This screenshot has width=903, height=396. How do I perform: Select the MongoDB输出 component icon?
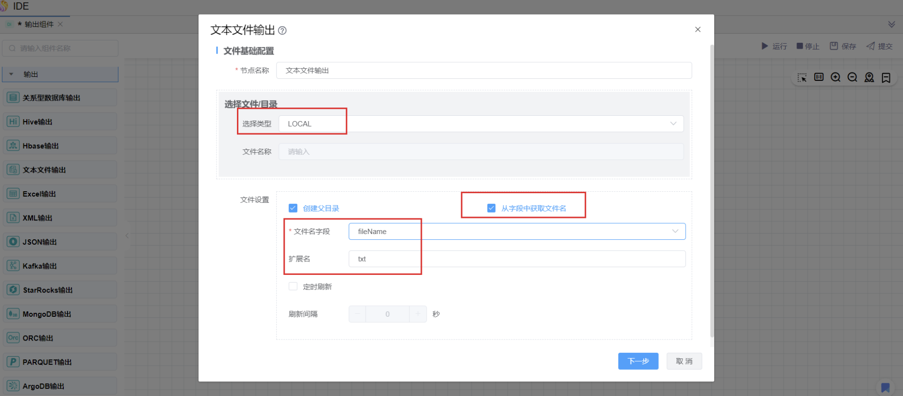coord(13,314)
